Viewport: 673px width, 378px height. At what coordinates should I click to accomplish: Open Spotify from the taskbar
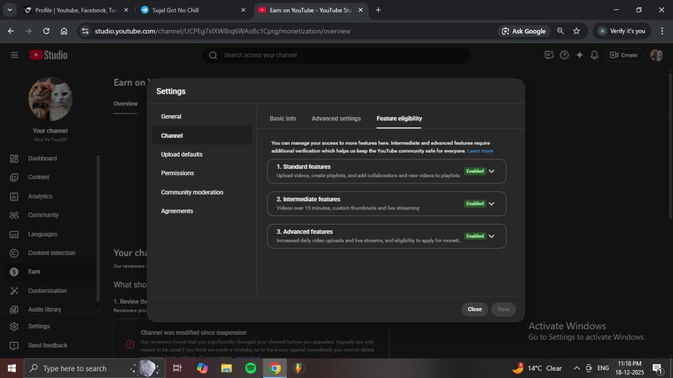251,368
